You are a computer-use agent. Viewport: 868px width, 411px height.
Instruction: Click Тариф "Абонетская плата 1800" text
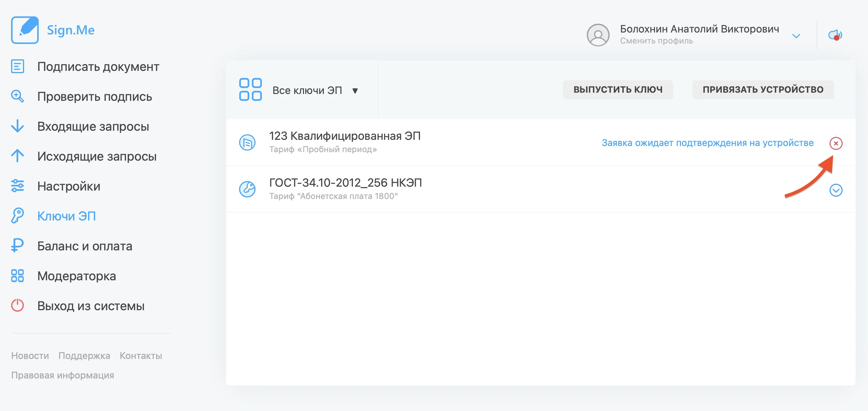(x=333, y=196)
